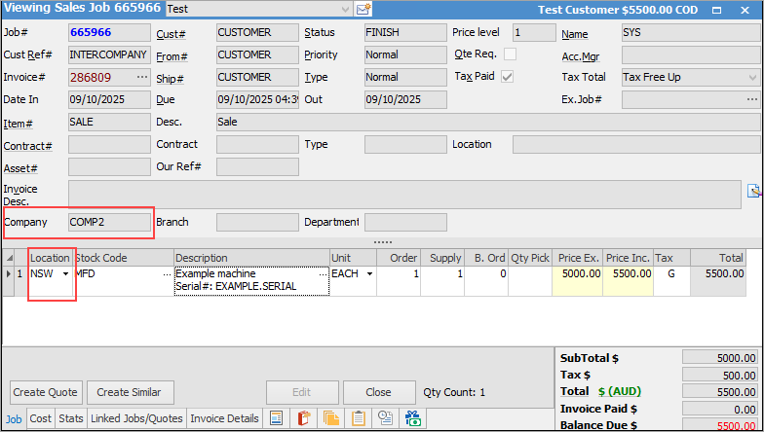Screen dimensions: 764x432
Task: Open the document list icon tab
Action: (x=276, y=418)
